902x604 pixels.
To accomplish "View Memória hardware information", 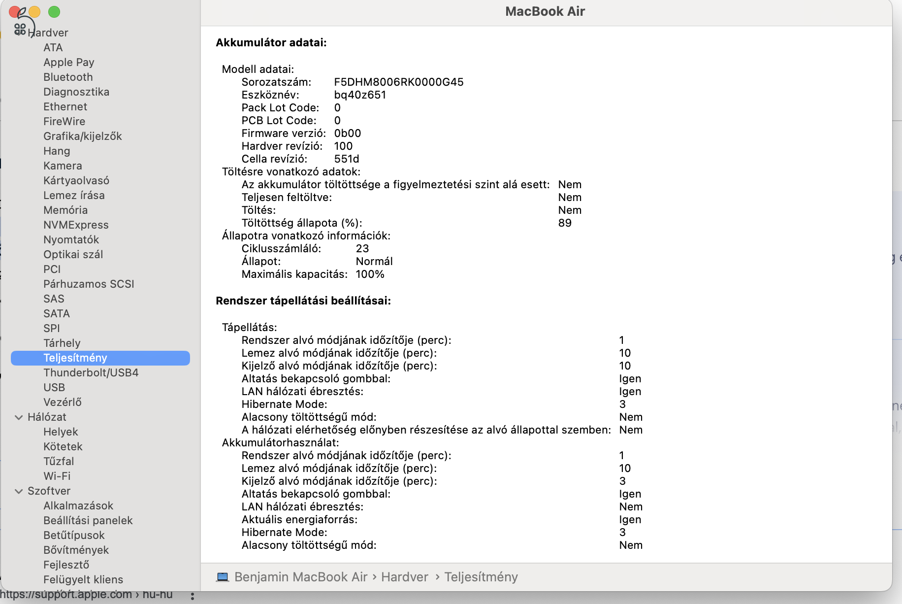I will pyautogui.click(x=65, y=210).
